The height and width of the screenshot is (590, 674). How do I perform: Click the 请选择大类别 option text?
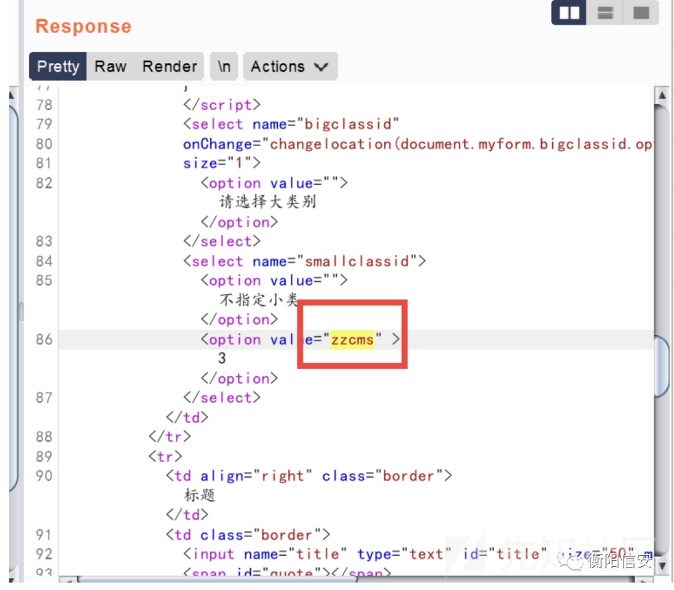(268, 202)
